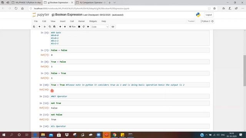Open Windows Start menu
The width and height of the screenshot is (246, 138).
3,135
